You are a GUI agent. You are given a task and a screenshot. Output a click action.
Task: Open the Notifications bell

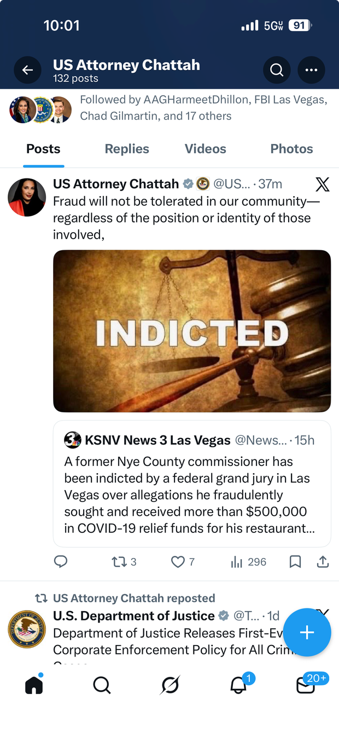click(x=238, y=685)
